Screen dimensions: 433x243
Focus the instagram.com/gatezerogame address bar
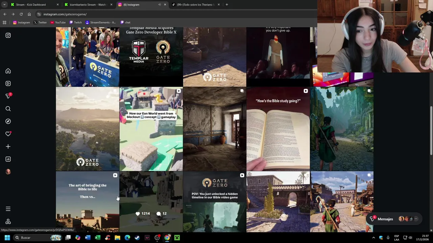pos(176,14)
